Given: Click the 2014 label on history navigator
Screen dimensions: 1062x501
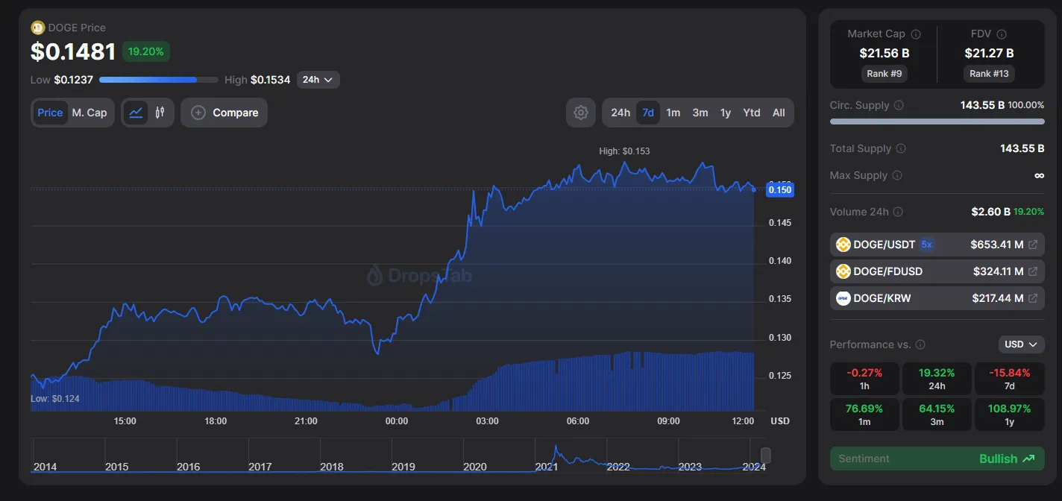Looking at the screenshot, I should 45,467.
